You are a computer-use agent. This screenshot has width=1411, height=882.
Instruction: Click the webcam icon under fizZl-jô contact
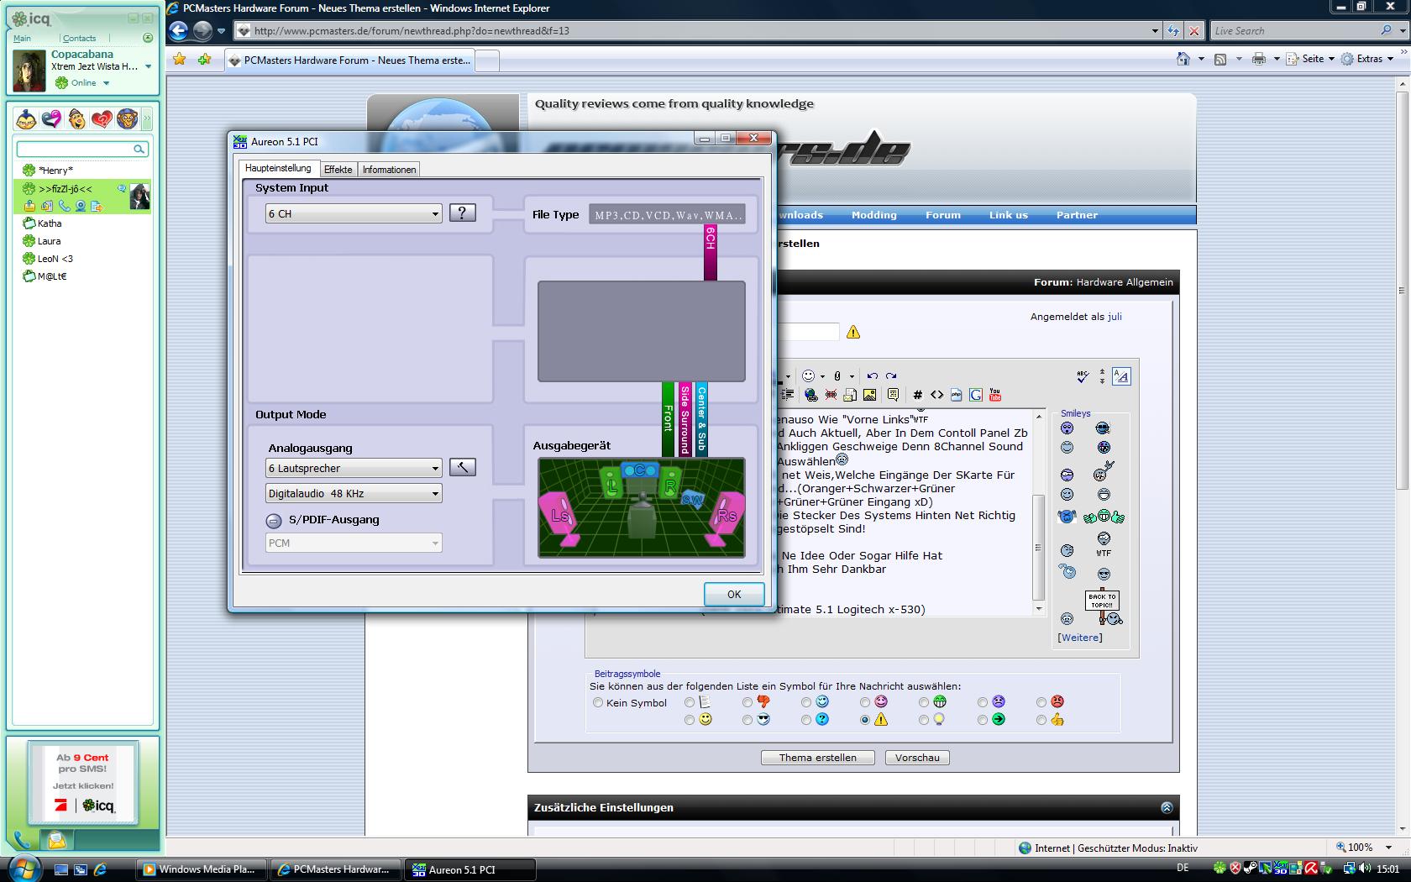pos(81,206)
